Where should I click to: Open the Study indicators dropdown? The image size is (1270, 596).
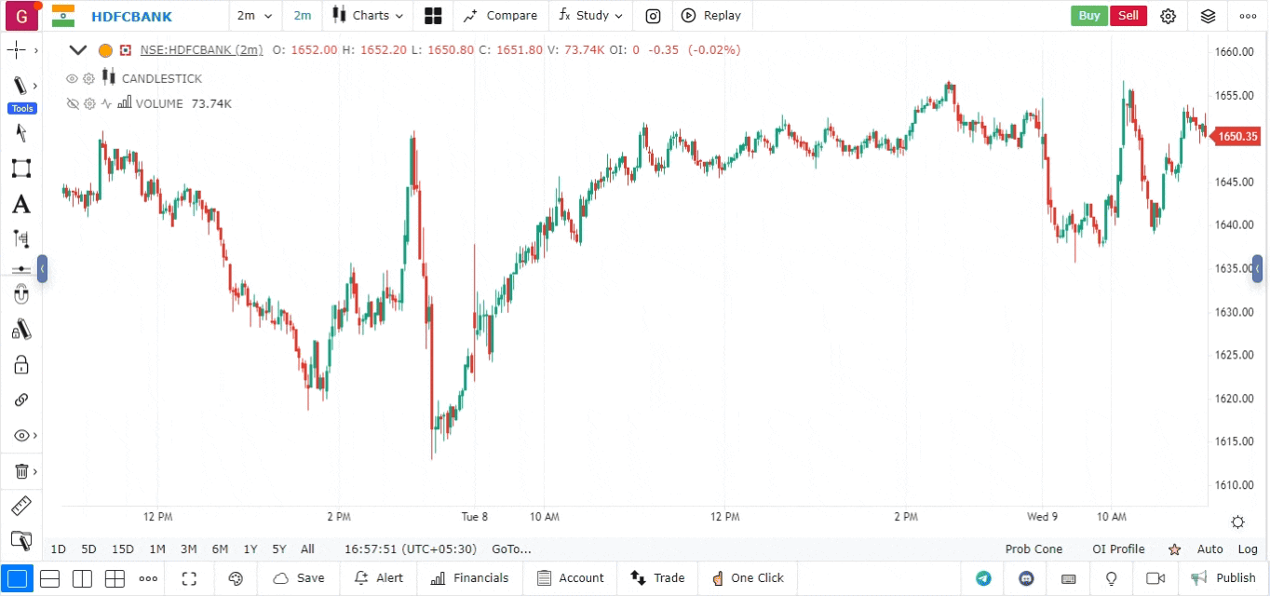pos(591,16)
